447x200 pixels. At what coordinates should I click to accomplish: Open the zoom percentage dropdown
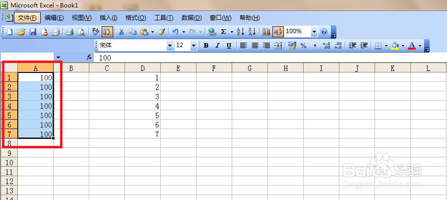point(314,32)
